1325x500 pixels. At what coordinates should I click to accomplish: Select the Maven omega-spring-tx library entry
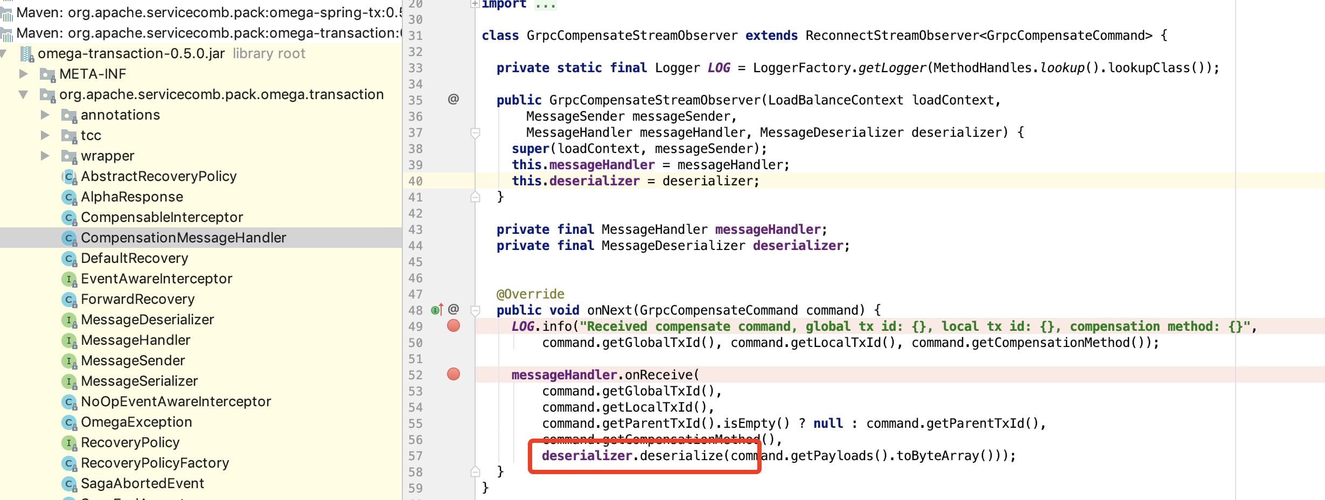[201, 12]
